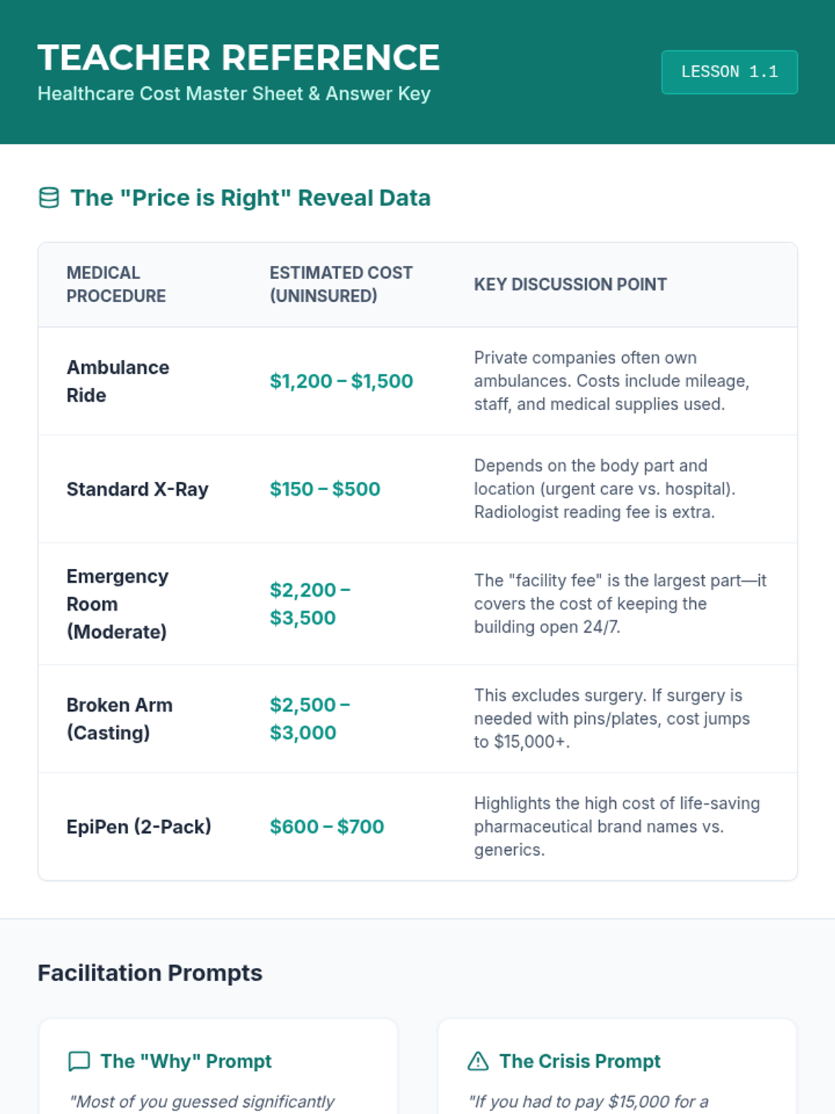Image resolution: width=835 pixels, height=1114 pixels.
Task: Click the Medical Procedure column header
Action: click(116, 284)
